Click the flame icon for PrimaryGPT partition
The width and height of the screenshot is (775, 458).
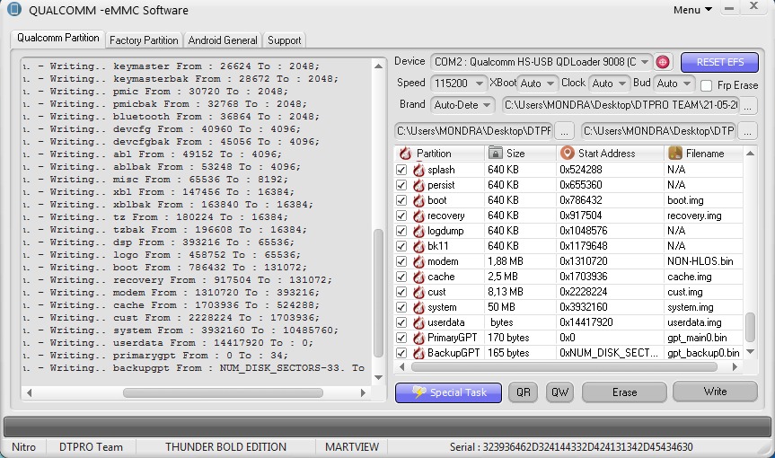click(x=418, y=338)
